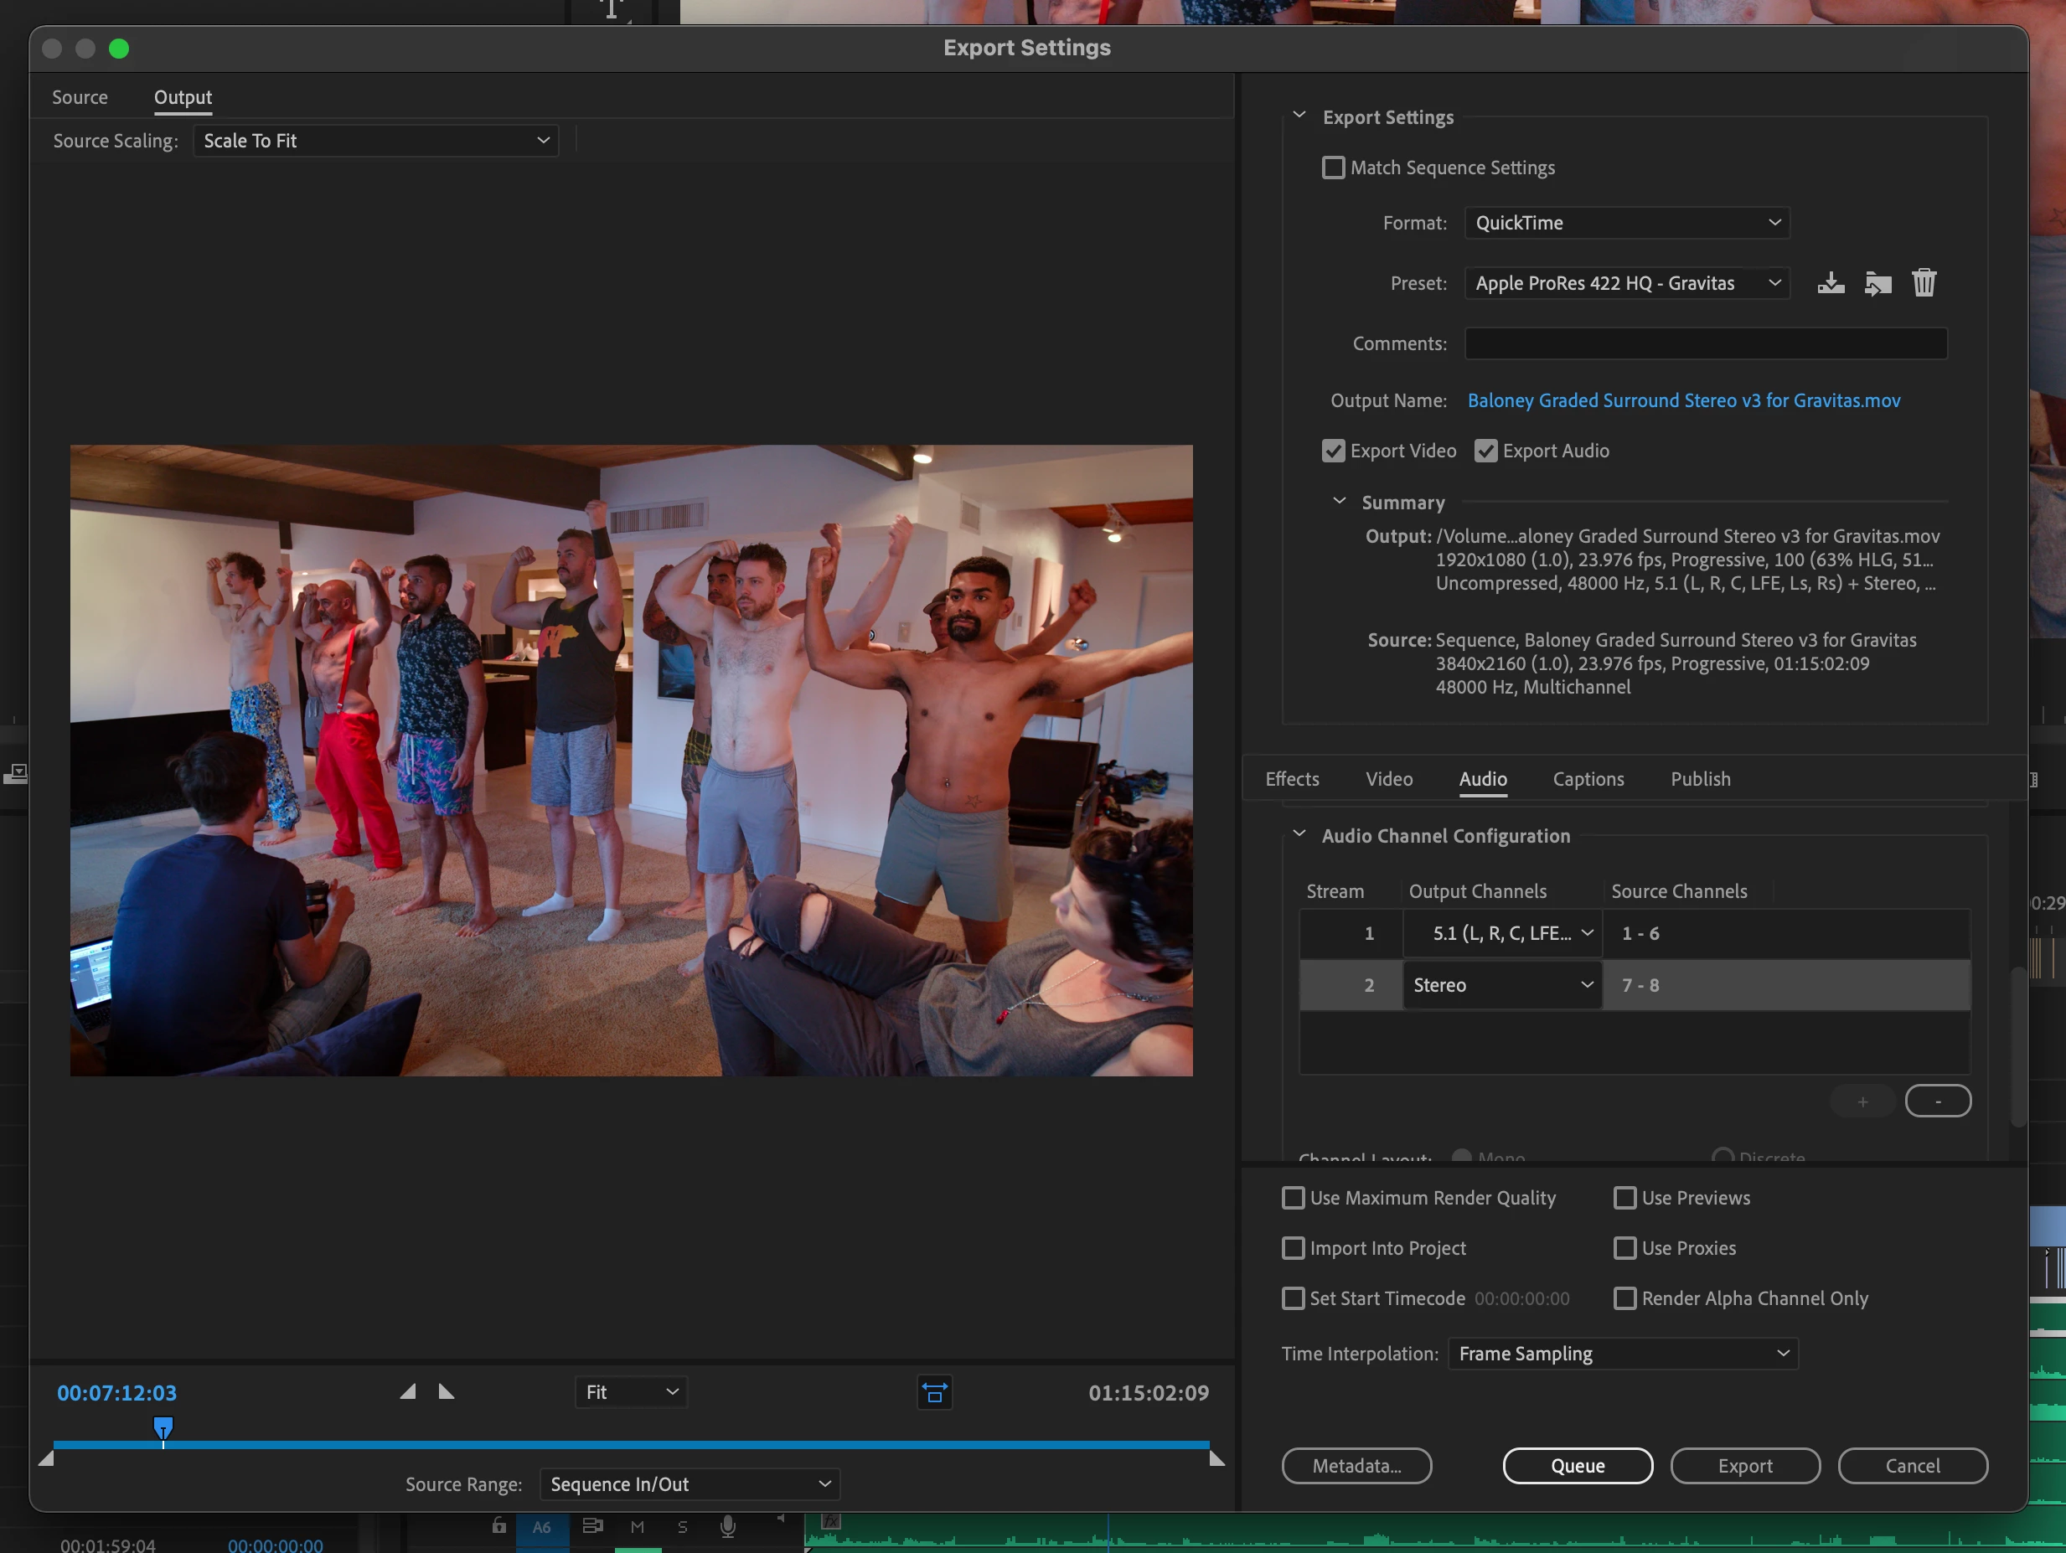Click the microphone voice-over record icon
The height and width of the screenshot is (1553, 2066).
point(727,1526)
